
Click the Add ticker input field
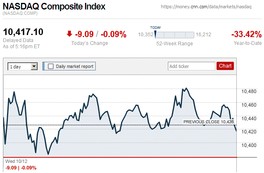[x=191, y=66]
